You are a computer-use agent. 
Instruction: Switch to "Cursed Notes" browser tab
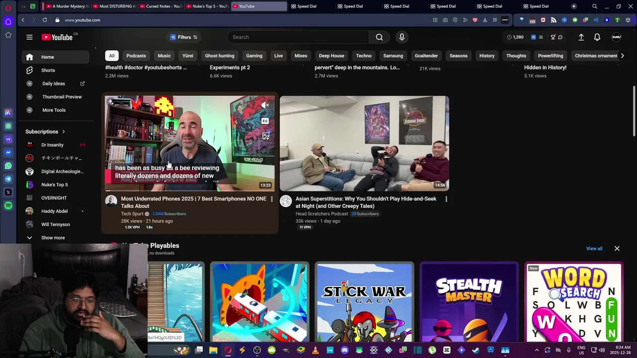click(160, 6)
